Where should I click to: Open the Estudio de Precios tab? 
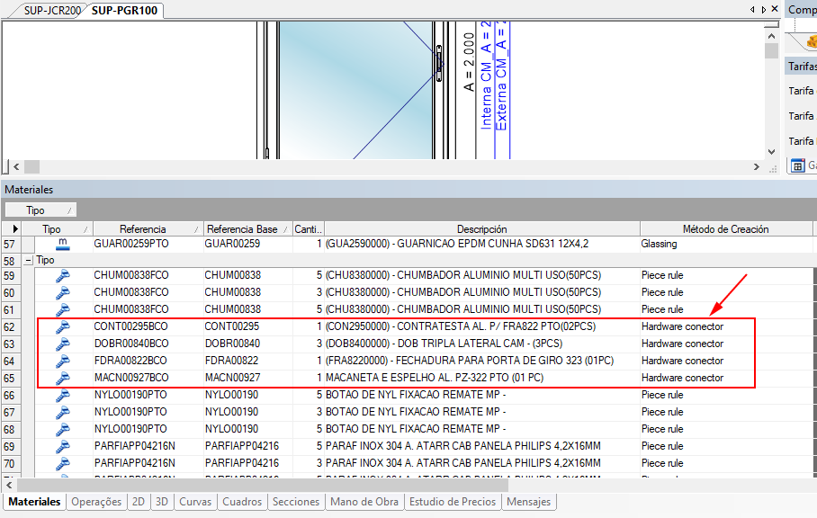[x=453, y=502]
